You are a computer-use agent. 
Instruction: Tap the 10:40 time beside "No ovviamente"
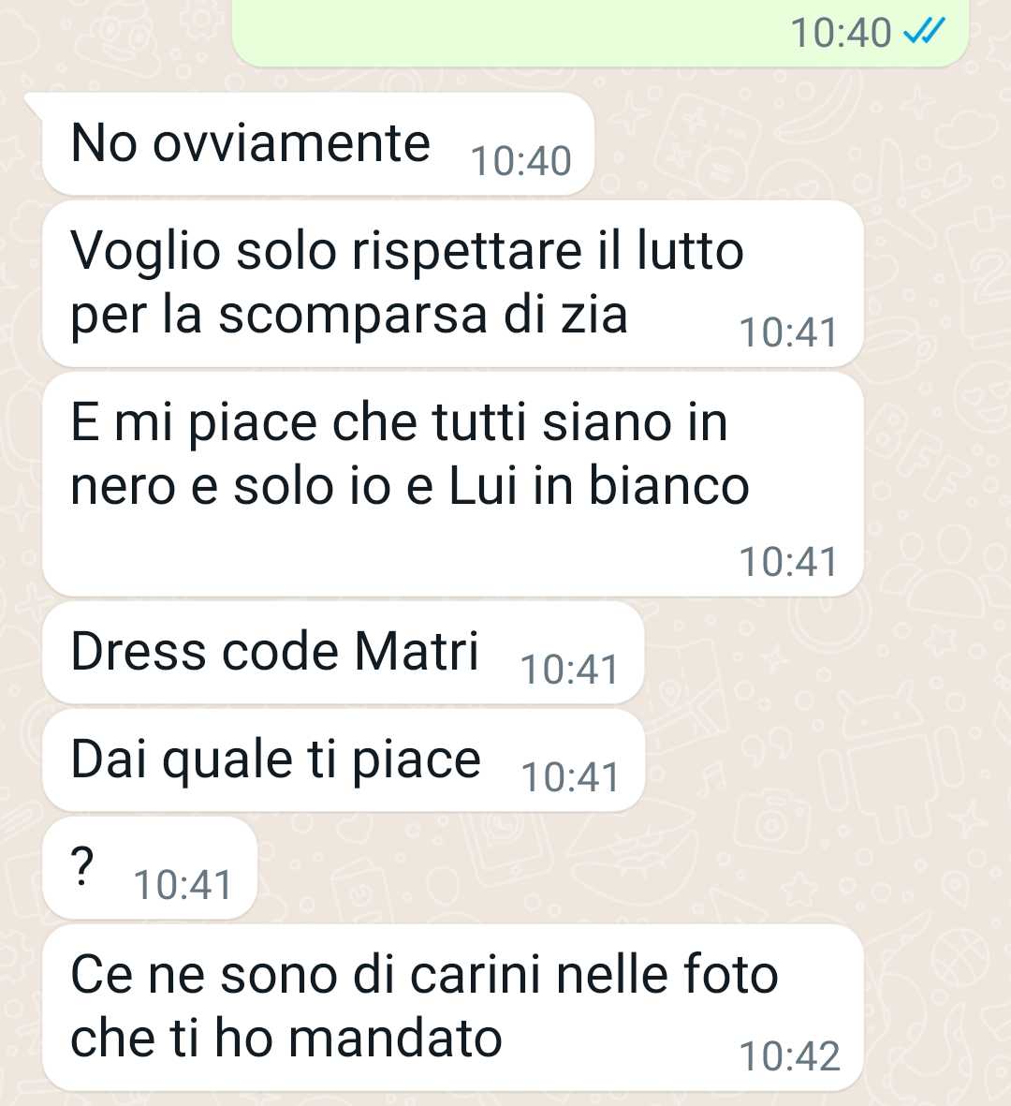pyautogui.click(x=520, y=161)
